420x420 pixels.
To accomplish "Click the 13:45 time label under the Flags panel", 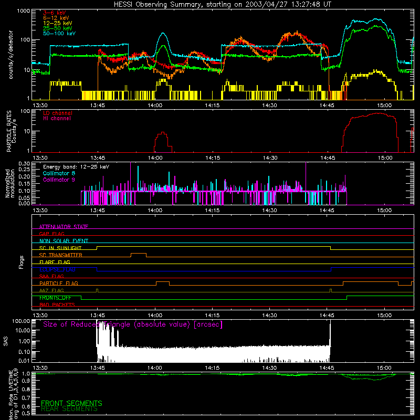I will point(98,316).
